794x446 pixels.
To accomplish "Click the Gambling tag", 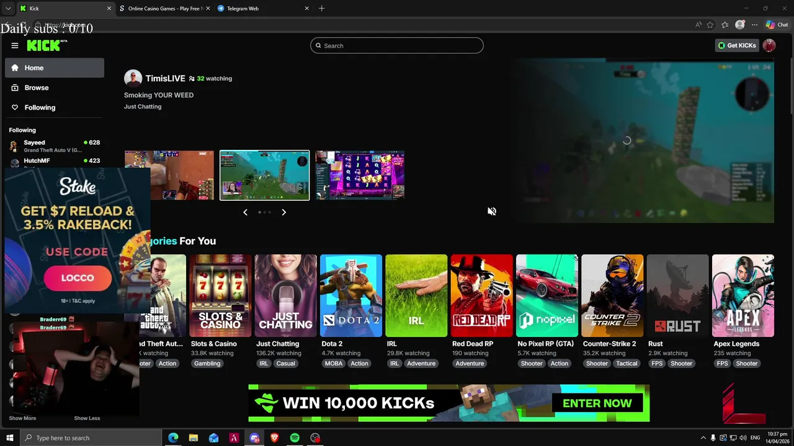I will [x=207, y=364].
